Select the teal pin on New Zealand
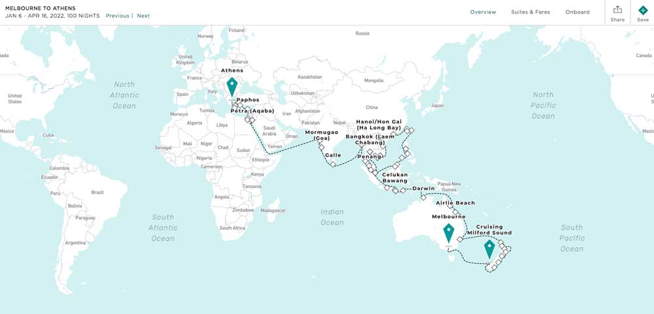The image size is (654, 314). point(489,249)
